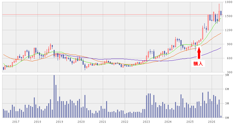
Task: Click the tiny final volume bar in 2026
Action: (221, 117)
